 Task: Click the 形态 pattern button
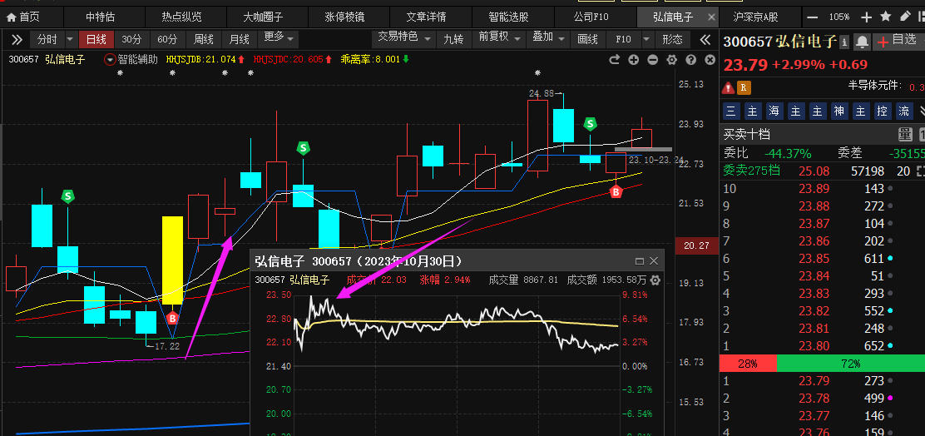coord(672,40)
